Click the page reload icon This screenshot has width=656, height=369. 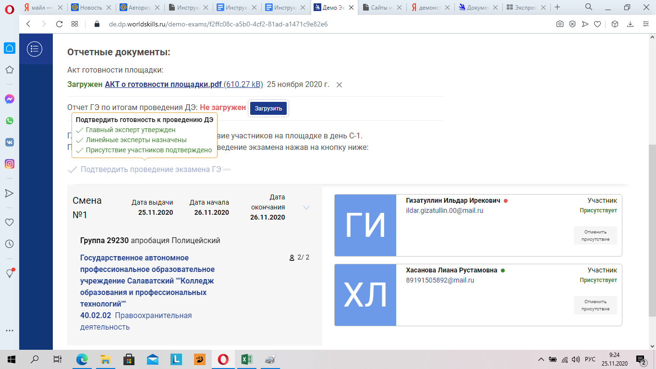(x=60, y=24)
